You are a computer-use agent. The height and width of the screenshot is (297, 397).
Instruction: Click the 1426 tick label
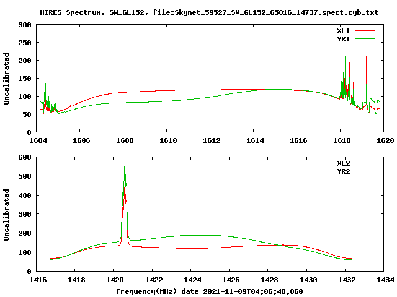[231, 280]
